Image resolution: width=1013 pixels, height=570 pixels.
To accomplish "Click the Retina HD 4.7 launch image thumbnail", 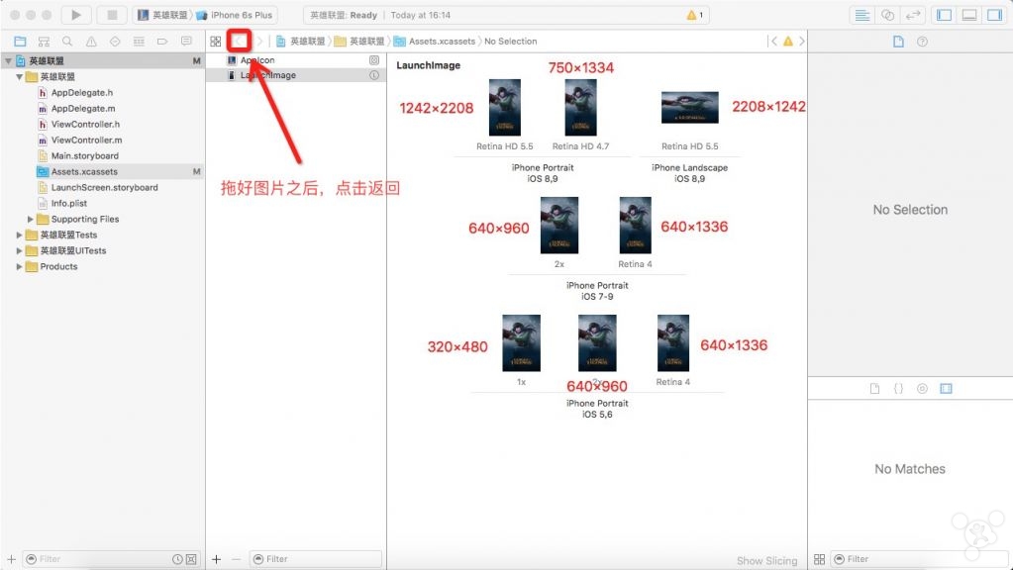I will (580, 108).
